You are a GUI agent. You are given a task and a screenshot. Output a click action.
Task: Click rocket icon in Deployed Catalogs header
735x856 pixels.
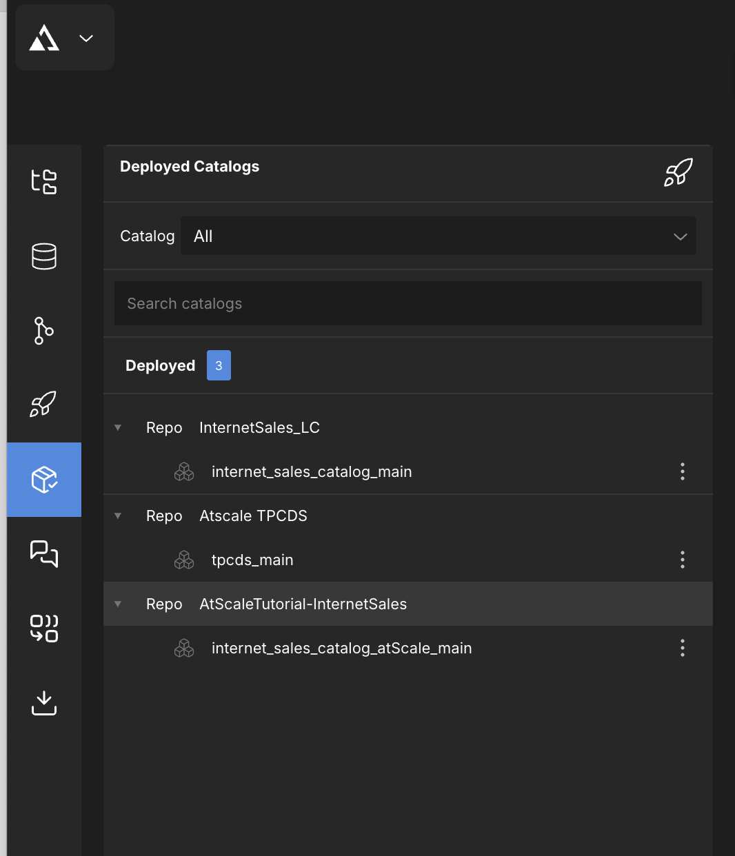click(678, 172)
